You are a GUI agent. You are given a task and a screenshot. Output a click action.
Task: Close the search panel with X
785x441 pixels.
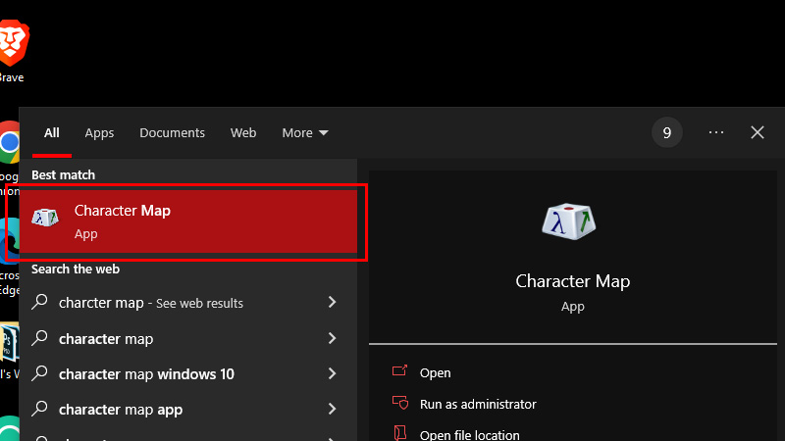pyautogui.click(x=757, y=132)
